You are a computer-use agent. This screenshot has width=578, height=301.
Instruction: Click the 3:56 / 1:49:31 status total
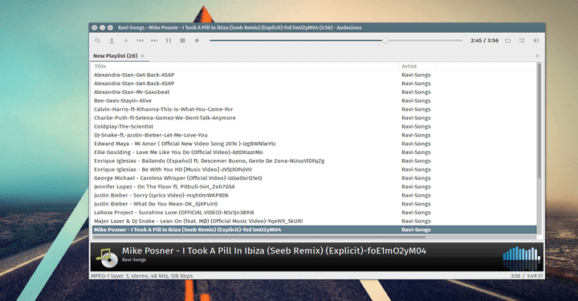[x=527, y=275]
